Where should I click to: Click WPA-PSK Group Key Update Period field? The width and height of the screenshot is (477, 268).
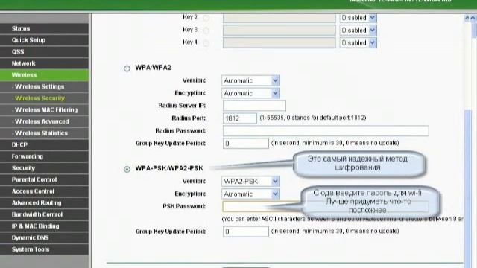pyautogui.click(x=246, y=232)
